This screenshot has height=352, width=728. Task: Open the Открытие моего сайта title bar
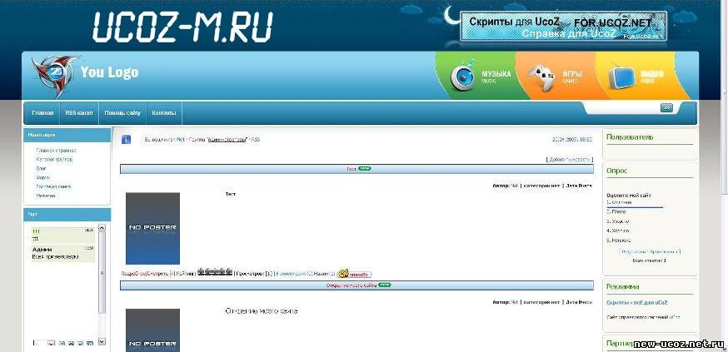(x=357, y=285)
